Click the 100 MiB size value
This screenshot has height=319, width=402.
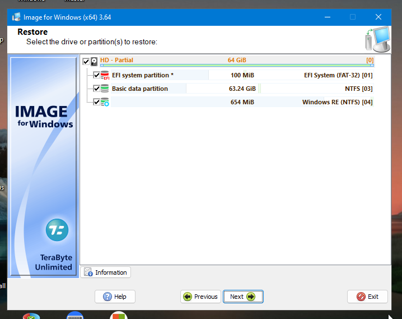[x=242, y=75]
